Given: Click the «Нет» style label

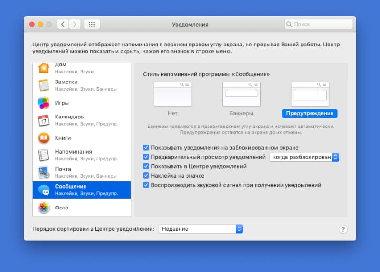Looking at the screenshot, I should 172,113.
